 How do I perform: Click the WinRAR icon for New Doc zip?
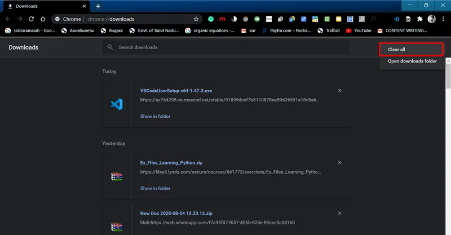click(117, 227)
